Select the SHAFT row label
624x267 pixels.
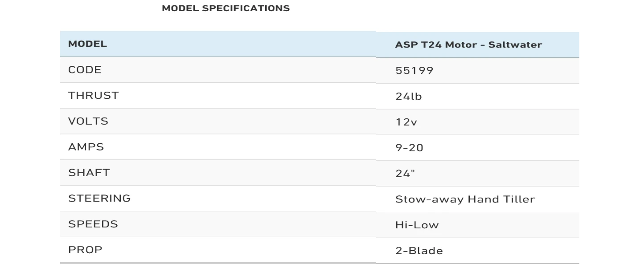click(x=89, y=173)
